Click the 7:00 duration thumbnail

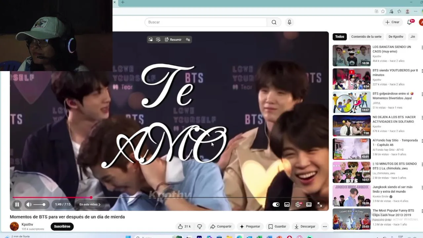[352, 126]
